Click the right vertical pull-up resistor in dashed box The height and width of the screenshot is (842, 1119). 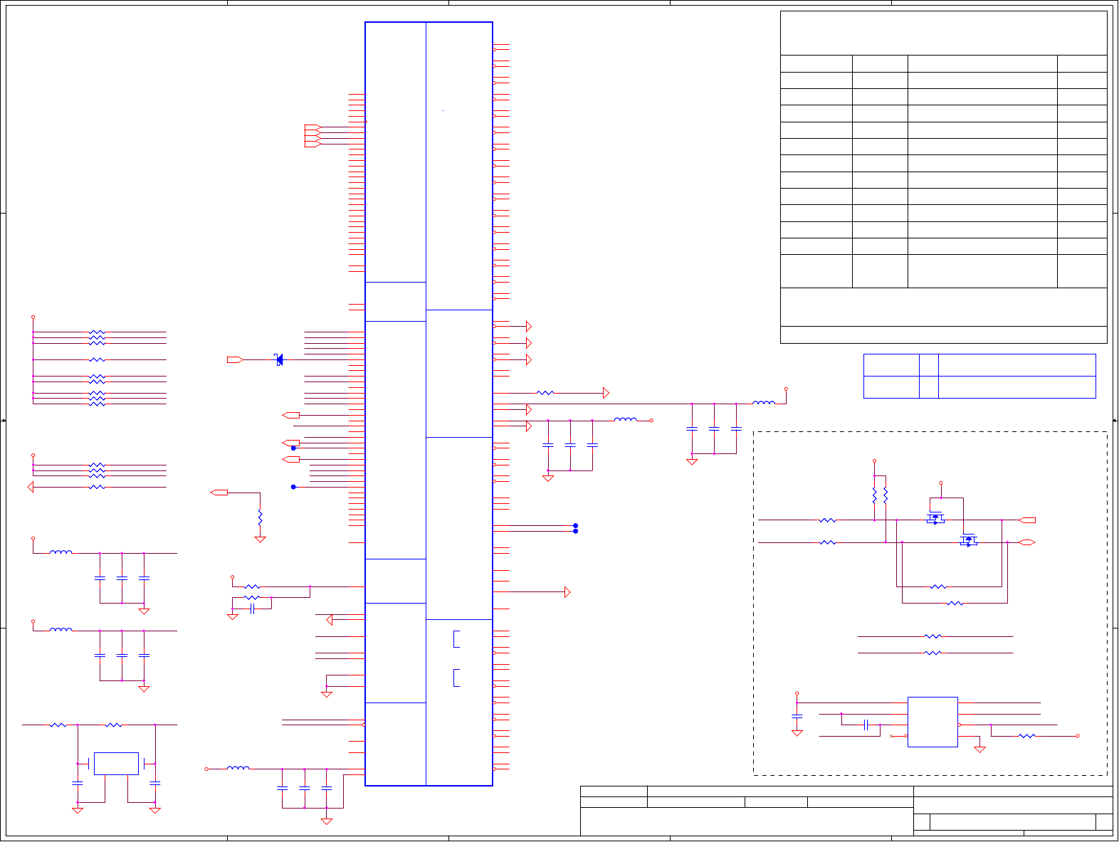[x=886, y=495]
